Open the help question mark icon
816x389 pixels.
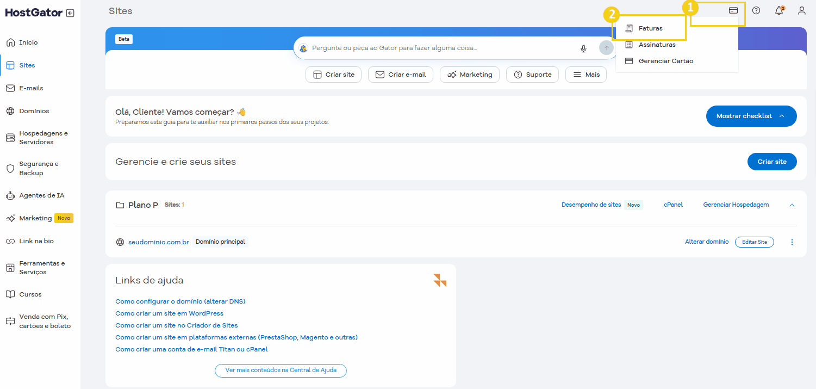click(x=756, y=10)
